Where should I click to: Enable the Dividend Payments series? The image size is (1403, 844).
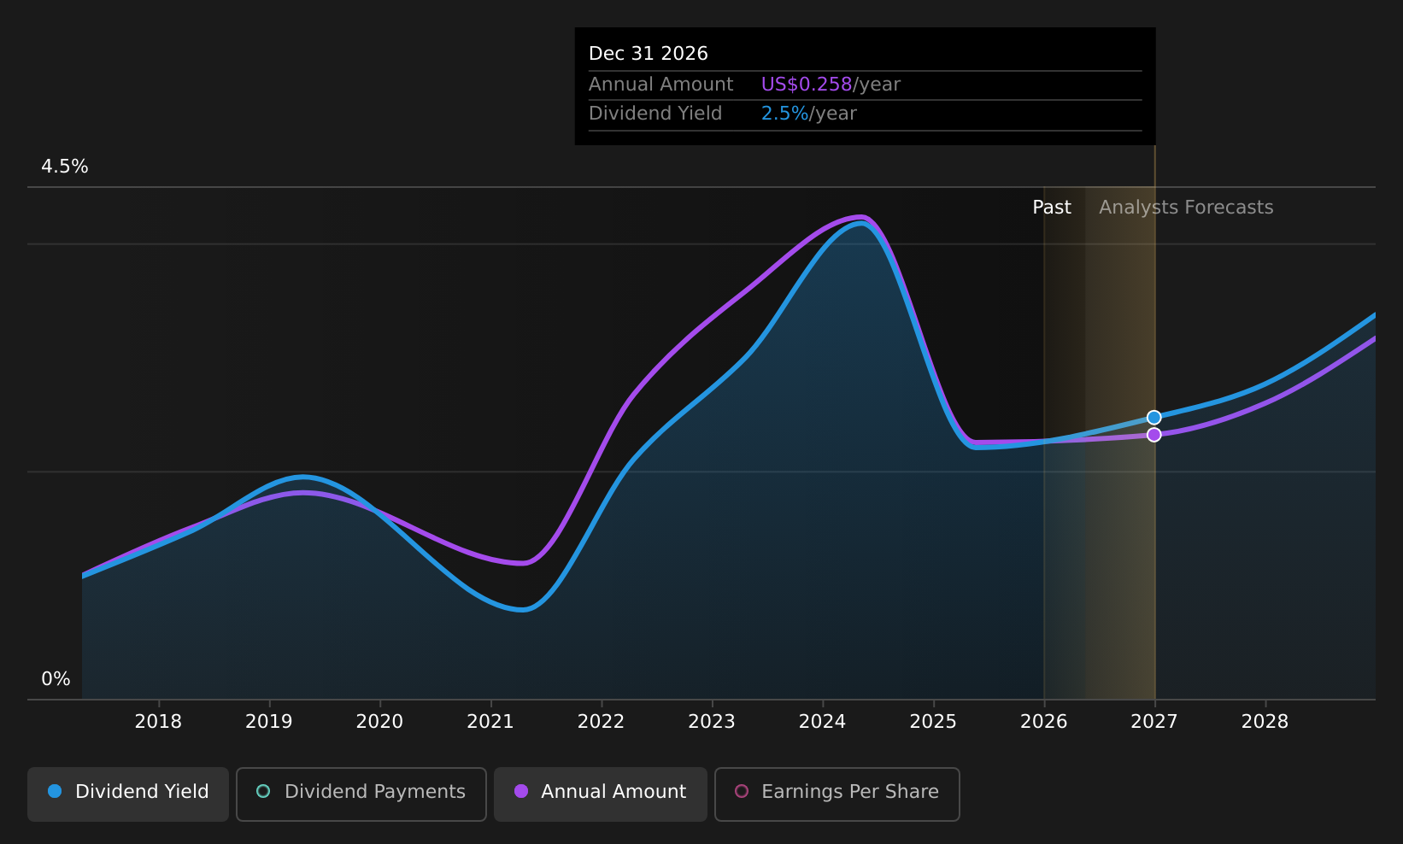click(361, 794)
